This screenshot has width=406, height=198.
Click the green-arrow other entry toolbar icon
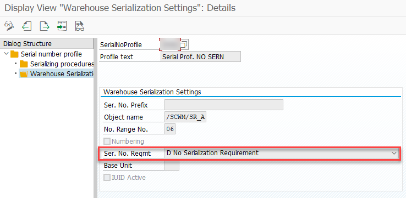click(x=62, y=26)
